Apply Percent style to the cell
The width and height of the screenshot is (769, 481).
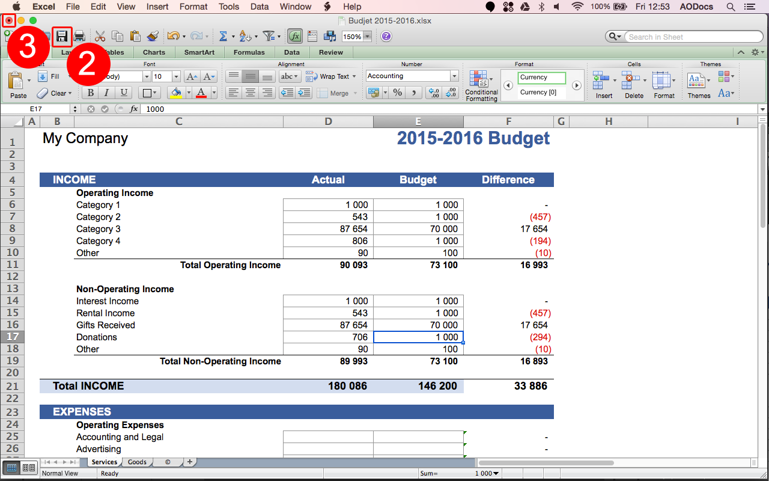(397, 93)
